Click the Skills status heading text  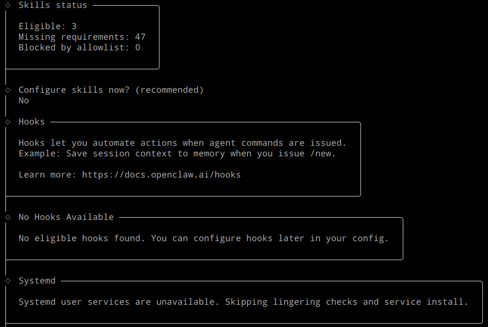(x=52, y=5)
